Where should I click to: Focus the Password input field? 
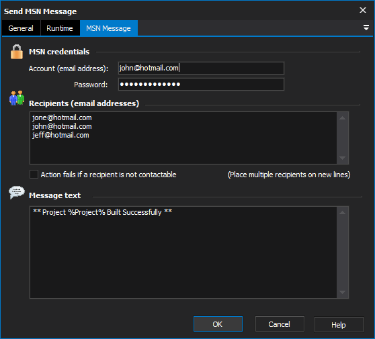201,85
